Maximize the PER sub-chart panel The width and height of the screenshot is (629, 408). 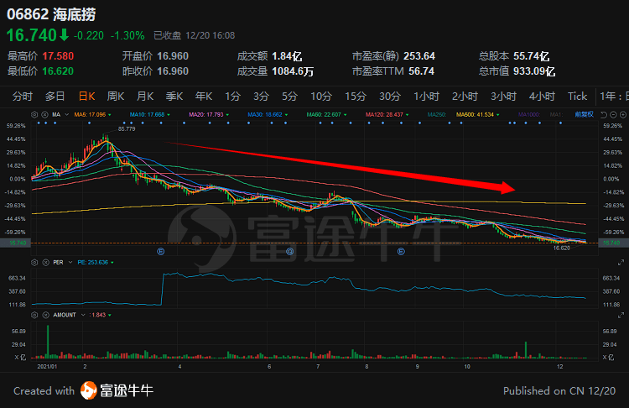click(621, 263)
